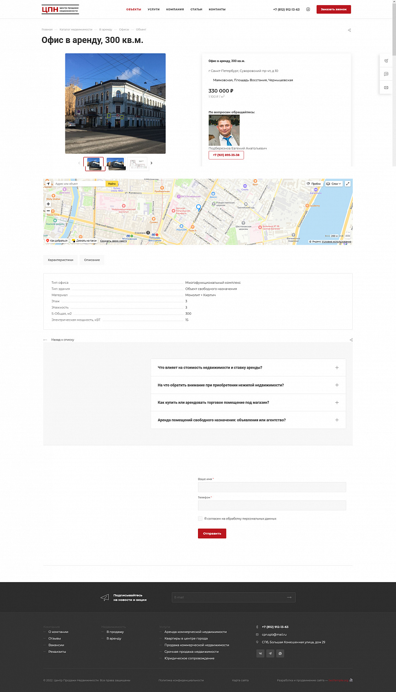
Task: Select second building photo thumbnail
Action: pos(116,164)
